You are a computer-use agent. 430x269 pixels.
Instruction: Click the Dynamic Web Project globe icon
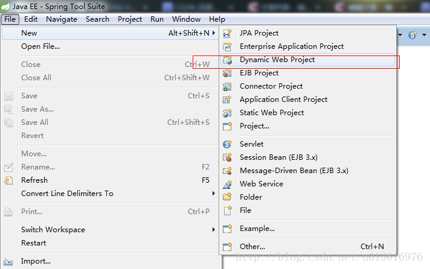227,60
